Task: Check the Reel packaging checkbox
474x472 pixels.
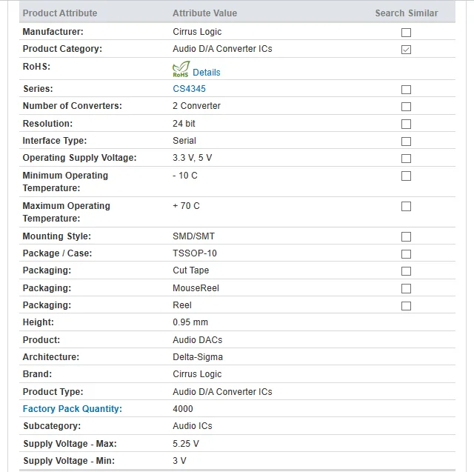Action: [406, 306]
